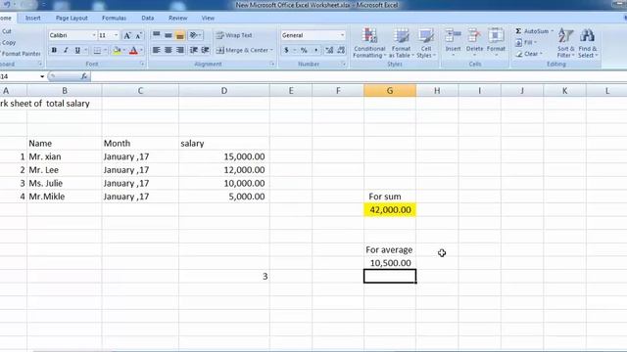Click Increase Font Size icon

coord(127,35)
